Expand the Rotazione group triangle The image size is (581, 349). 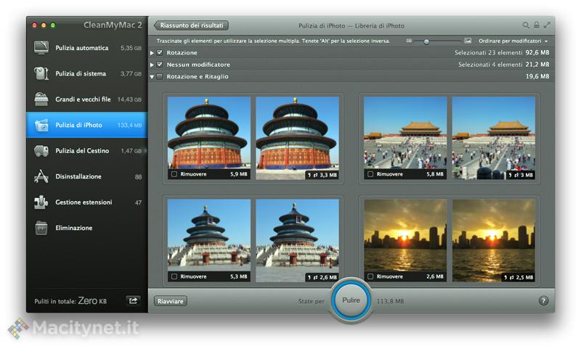click(152, 53)
